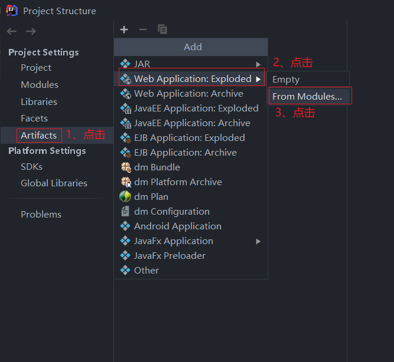Select JavaFx Application menu entry

[191, 241]
